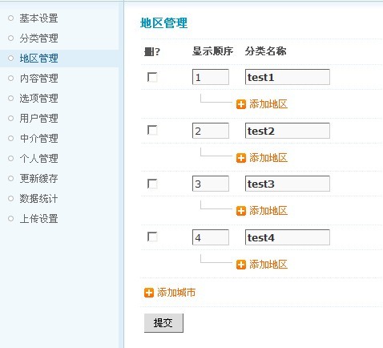Image resolution: width=383 pixels, height=348 pixels.
Task: Enable the delete checkbox for test4
Action: (x=152, y=237)
